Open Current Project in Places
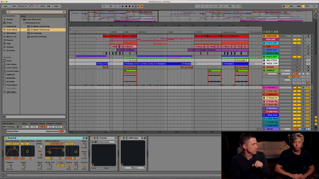This screenshot has width=319, height=179. click(x=12, y=71)
